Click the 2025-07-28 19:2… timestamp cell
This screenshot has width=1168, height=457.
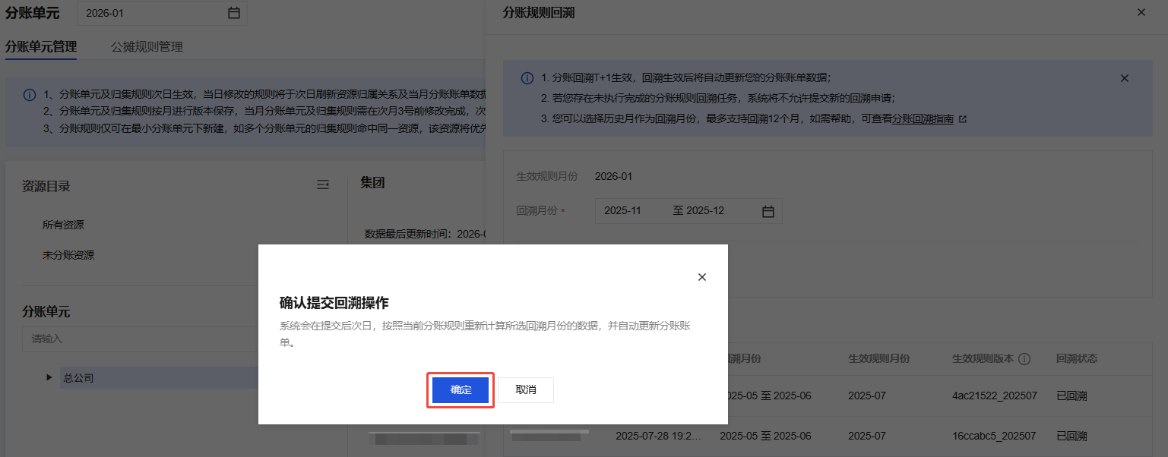(659, 437)
